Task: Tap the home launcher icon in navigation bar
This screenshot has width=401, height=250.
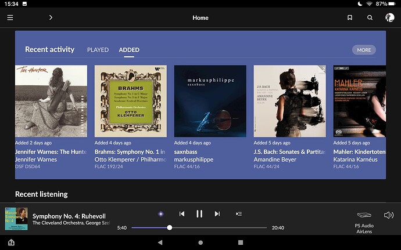Action: 11,242
